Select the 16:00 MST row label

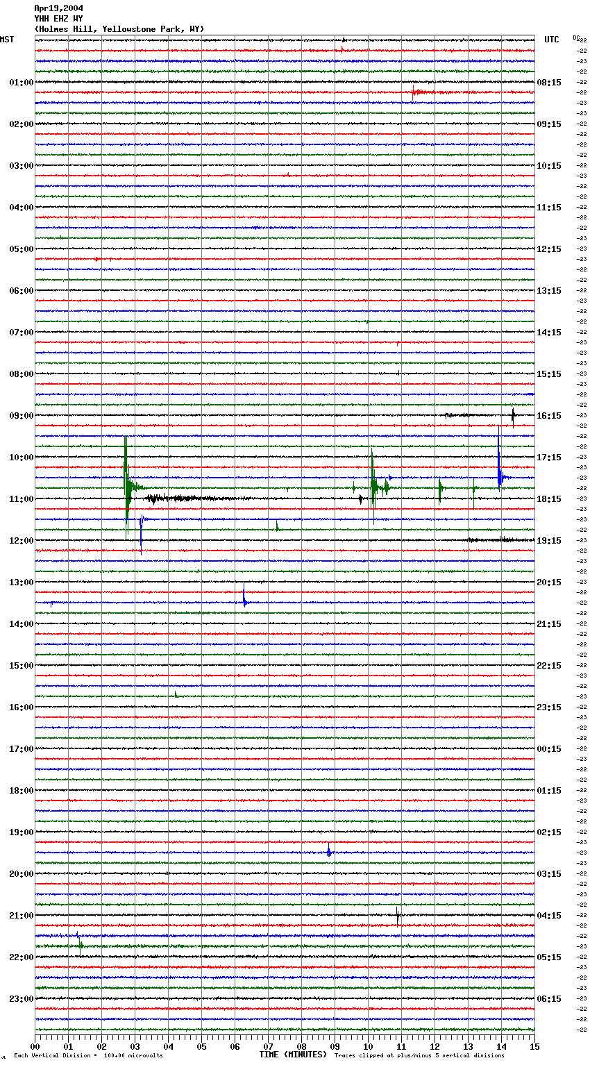[x=21, y=707]
